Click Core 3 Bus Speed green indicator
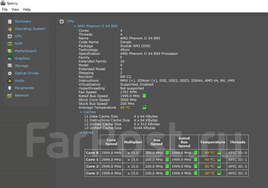The width and height of the screenshot is (268, 188). pos(167,173)
